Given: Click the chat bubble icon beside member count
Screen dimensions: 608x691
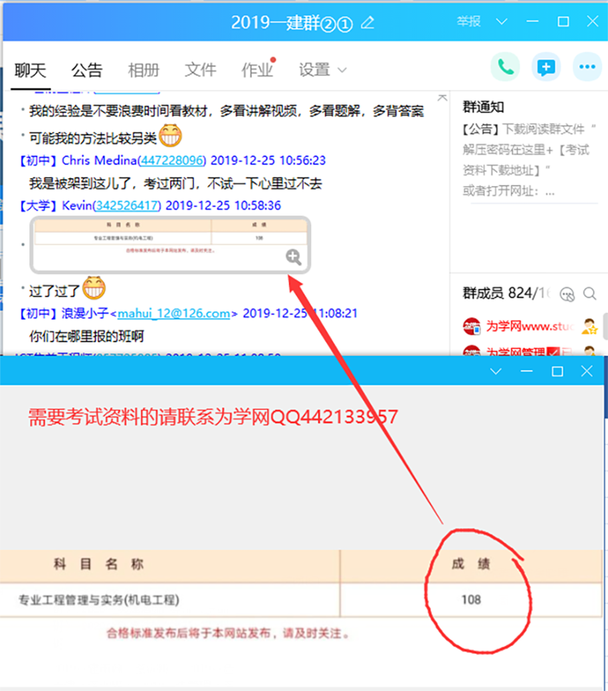Looking at the screenshot, I should [x=567, y=293].
